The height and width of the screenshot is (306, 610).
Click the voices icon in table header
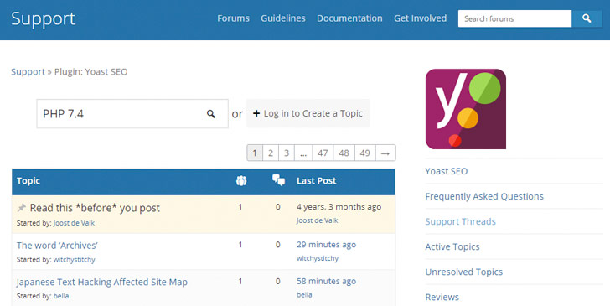[241, 180]
